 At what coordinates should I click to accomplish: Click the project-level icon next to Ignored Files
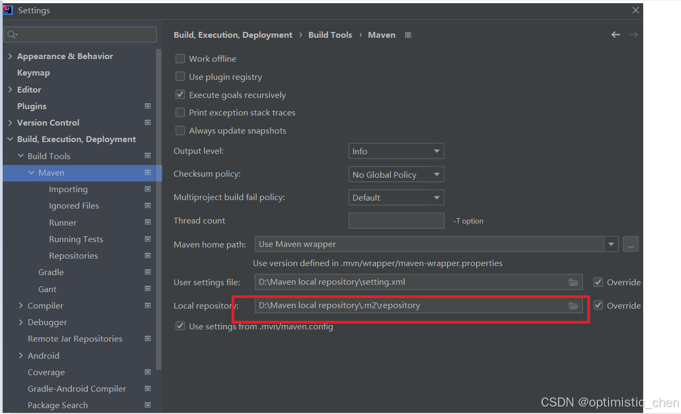[x=148, y=205]
